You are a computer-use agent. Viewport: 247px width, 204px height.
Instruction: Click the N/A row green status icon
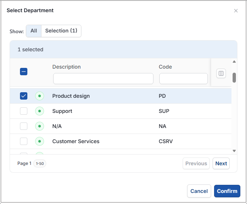[40, 126]
